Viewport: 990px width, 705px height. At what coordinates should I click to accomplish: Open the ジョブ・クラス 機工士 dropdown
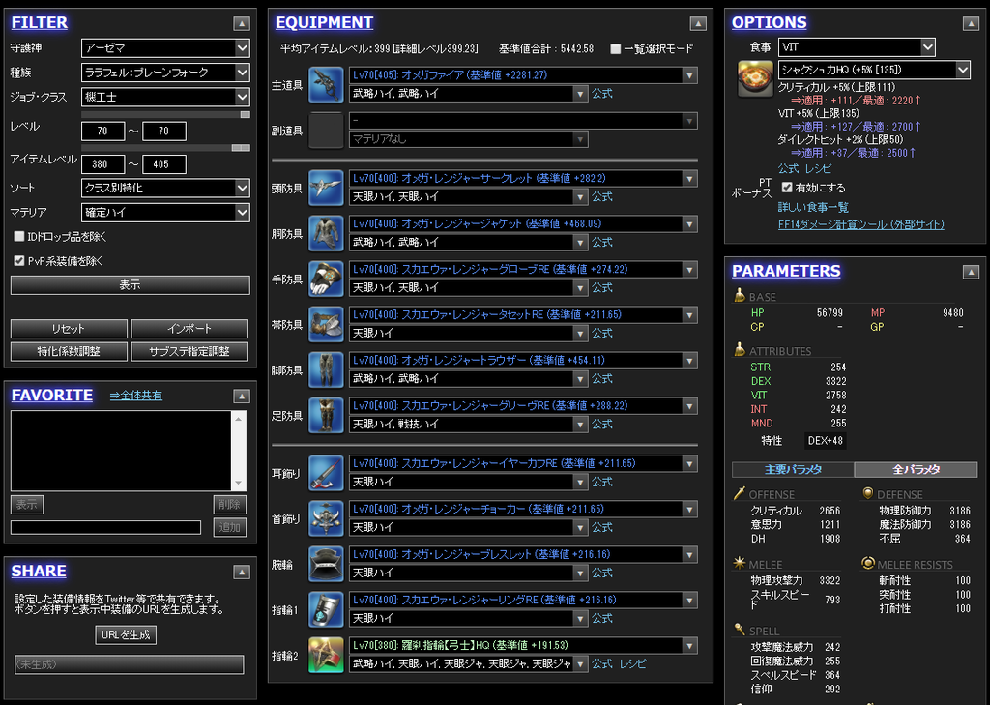point(165,97)
